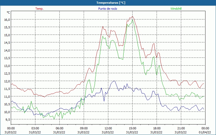Click the 21:00 time axis label
The image size is (216, 135).
(181, 129)
